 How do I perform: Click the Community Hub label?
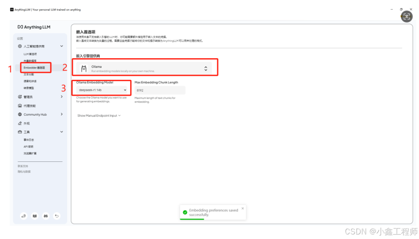point(35,115)
